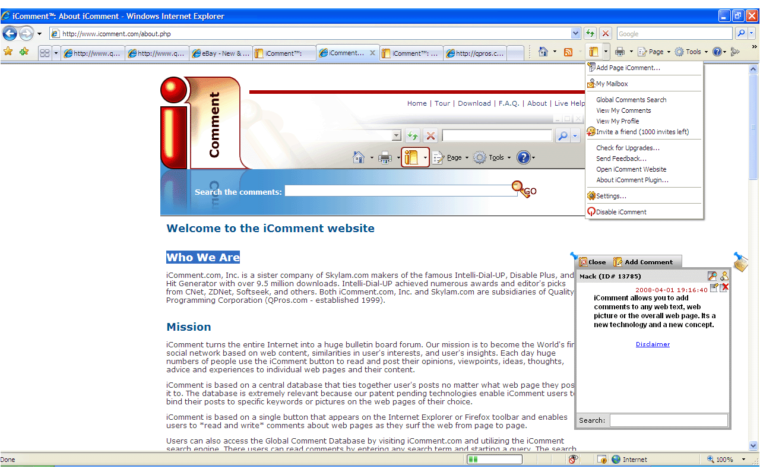The image size is (760, 475).
Task: Select Add Page iComment menu item
Action: (x=644, y=68)
